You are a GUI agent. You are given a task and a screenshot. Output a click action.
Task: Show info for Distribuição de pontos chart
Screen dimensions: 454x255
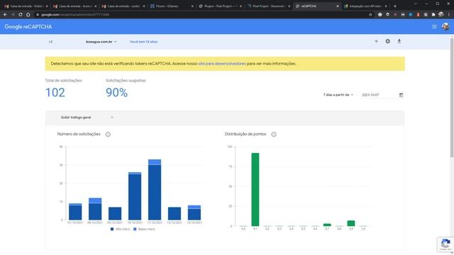[274, 134]
